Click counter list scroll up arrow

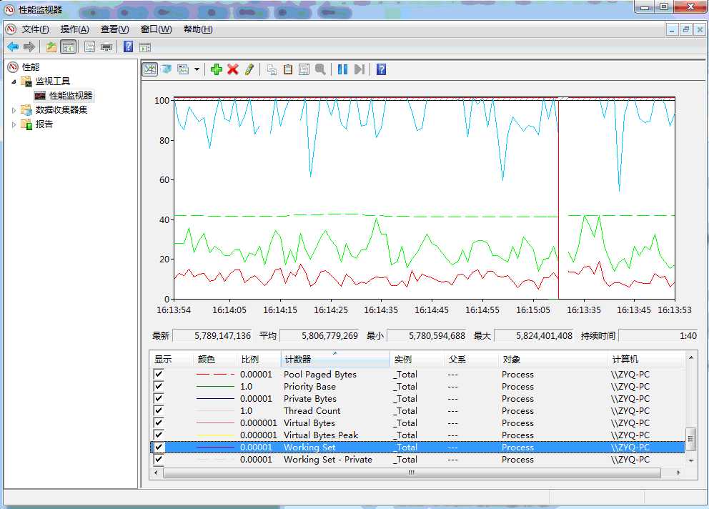[691, 357]
